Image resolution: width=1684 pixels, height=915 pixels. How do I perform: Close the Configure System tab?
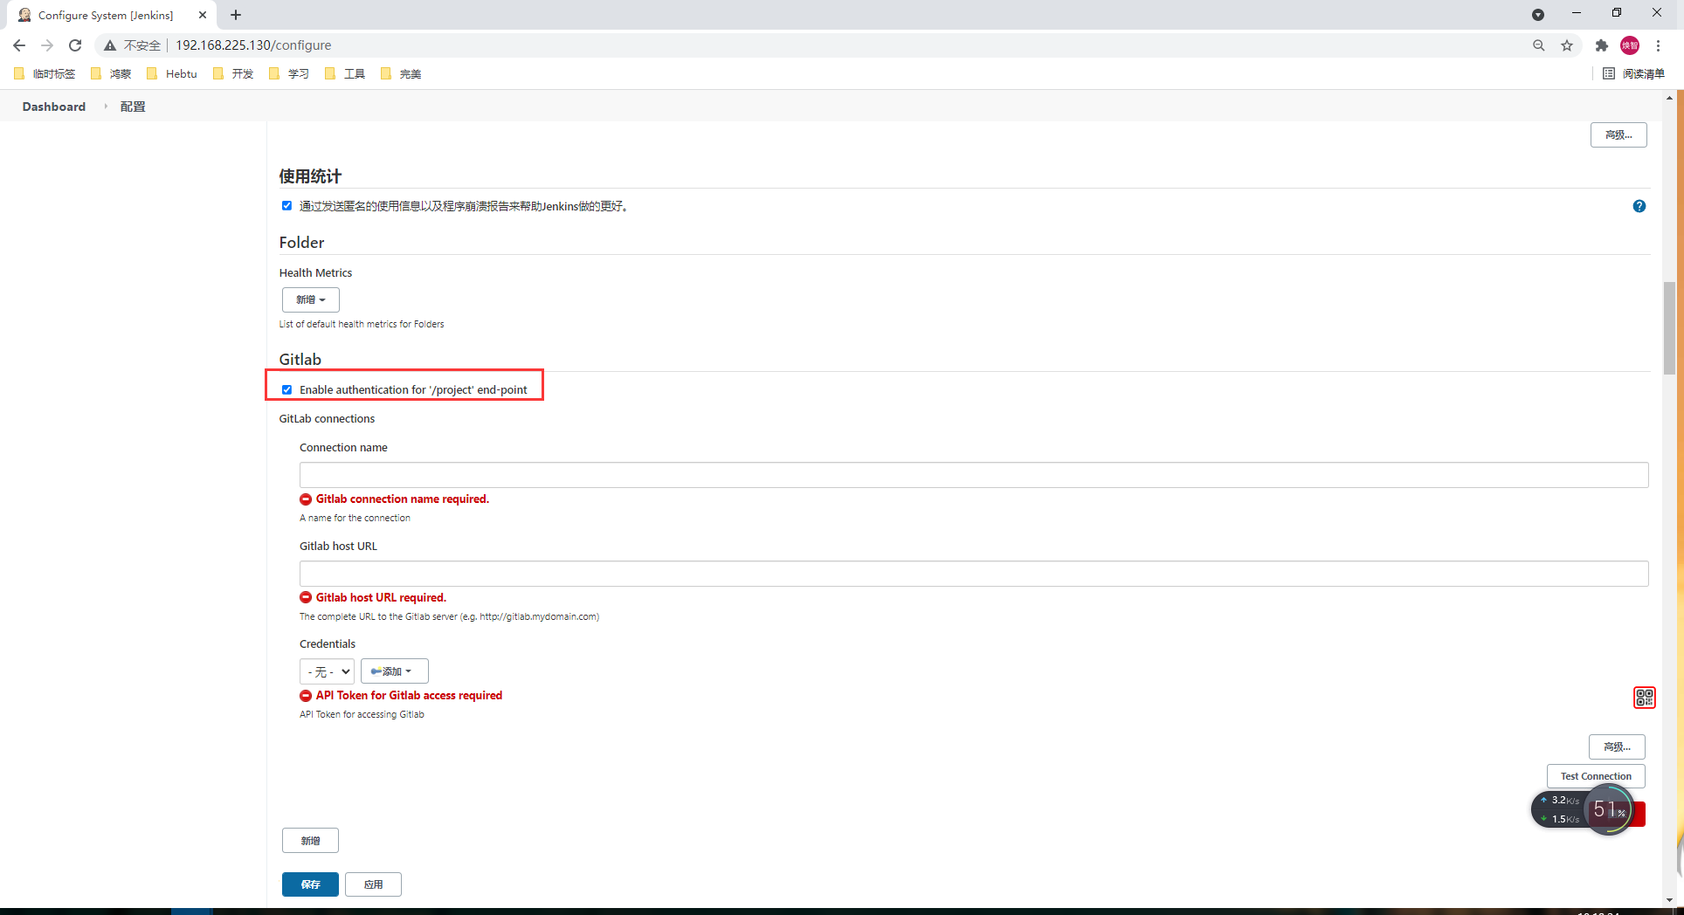pyautogui.click(x=203, y=15)
